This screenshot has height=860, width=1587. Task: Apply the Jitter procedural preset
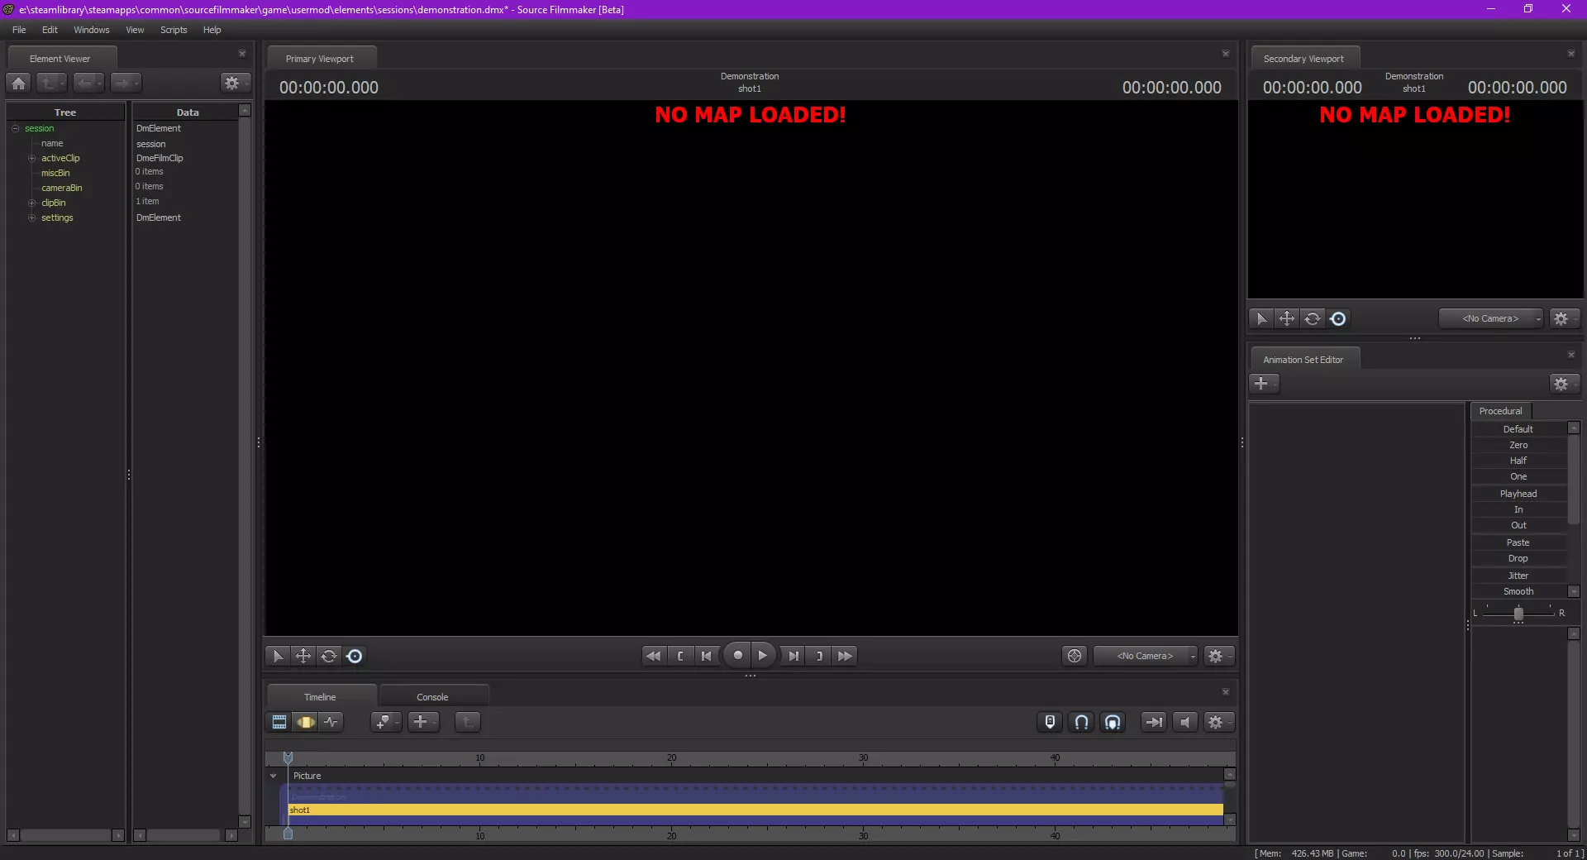click(x=1518, y=576)
